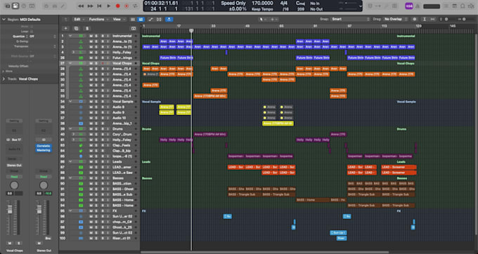
Task: Toggle the Flex show/hide button
Action: click(159, 19)
